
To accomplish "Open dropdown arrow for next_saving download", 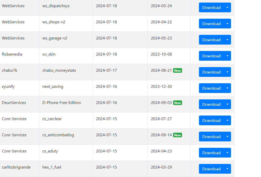I will point(227,88).
